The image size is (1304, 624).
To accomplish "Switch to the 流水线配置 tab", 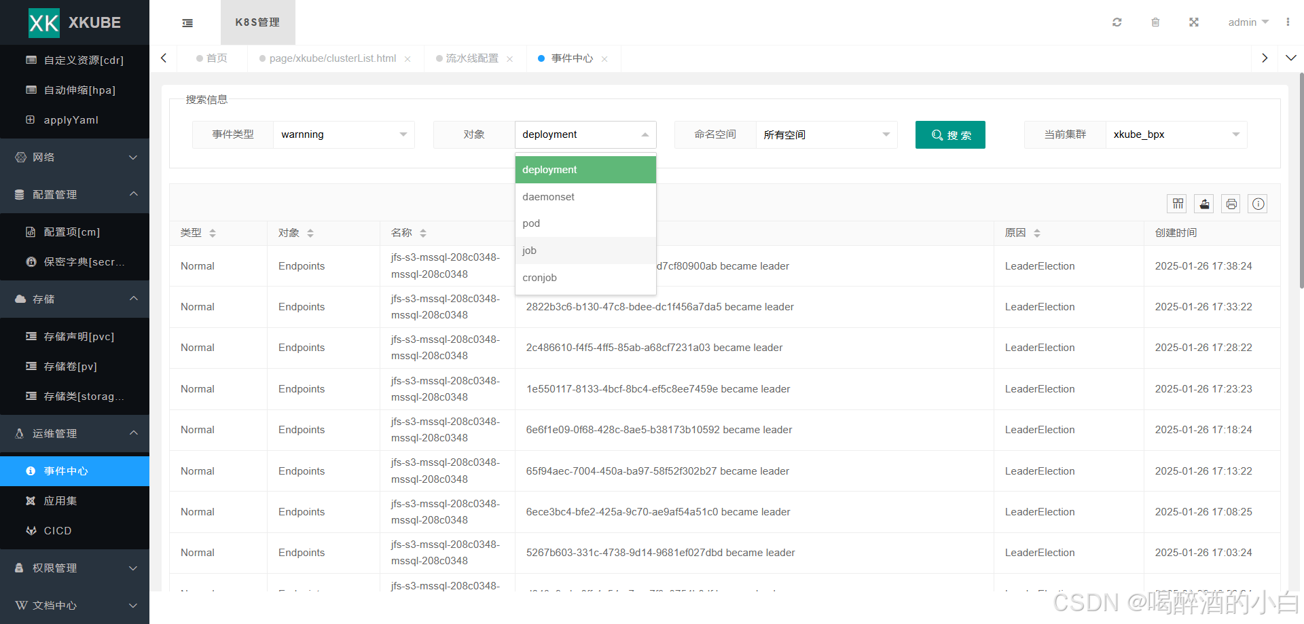I will [x=472, y=58].
